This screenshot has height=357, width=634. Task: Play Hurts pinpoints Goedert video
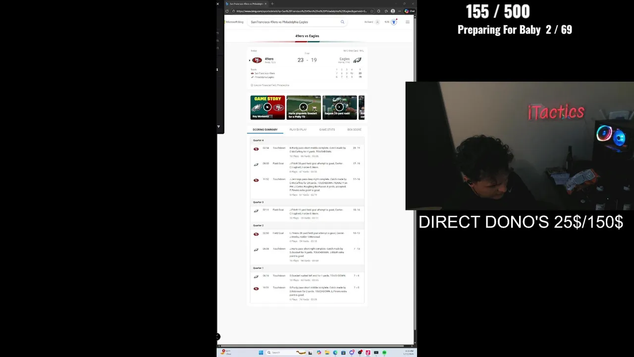[x=304, y=107]
